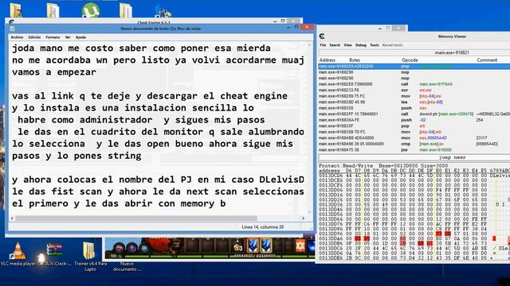Place cursor in line 'vamos a empezar'
Image resolution: width=510 pixels, height=286 pixels.
point(54,72)
